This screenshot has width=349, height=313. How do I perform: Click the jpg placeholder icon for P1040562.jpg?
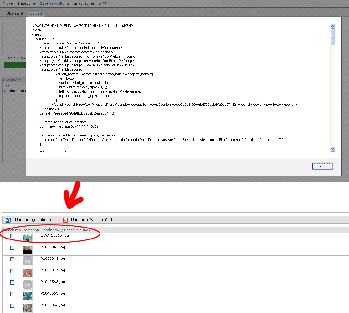[27, 284]
